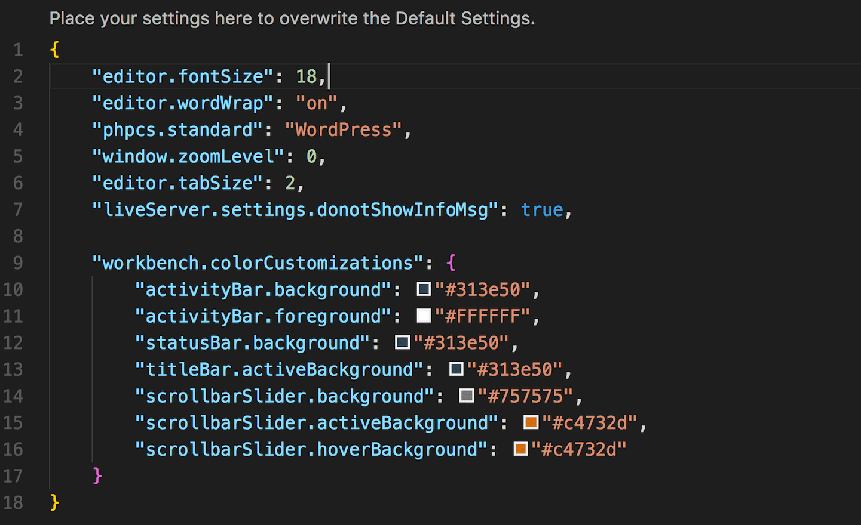Click the true value of donotShowInfoMsg

click(542, 209)
